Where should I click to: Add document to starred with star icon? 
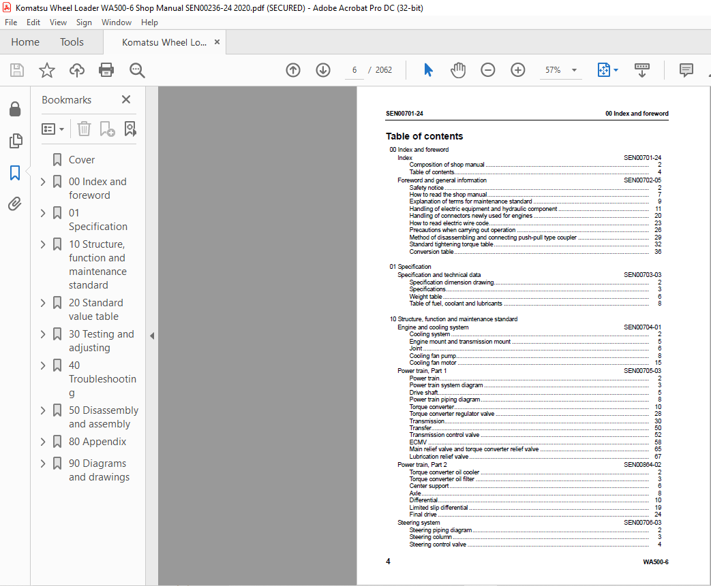47,70
